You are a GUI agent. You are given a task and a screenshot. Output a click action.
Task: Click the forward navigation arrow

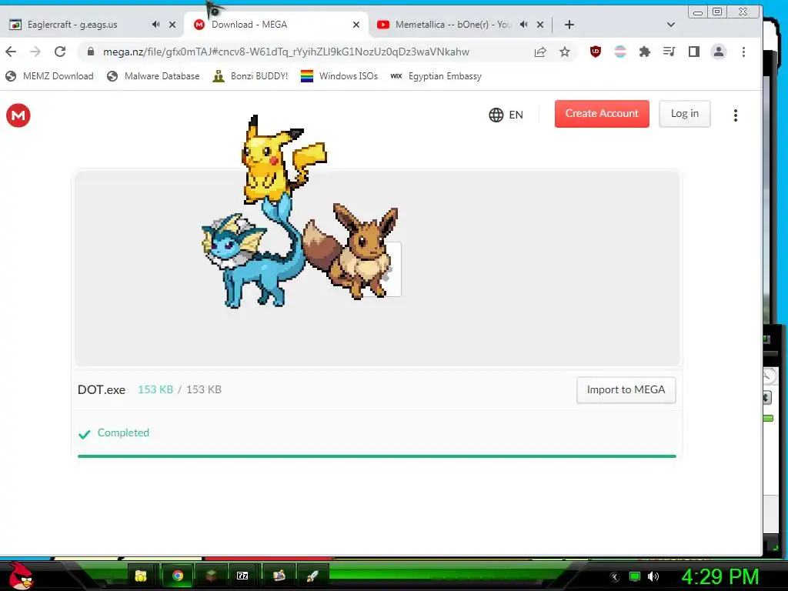[35, 52]
